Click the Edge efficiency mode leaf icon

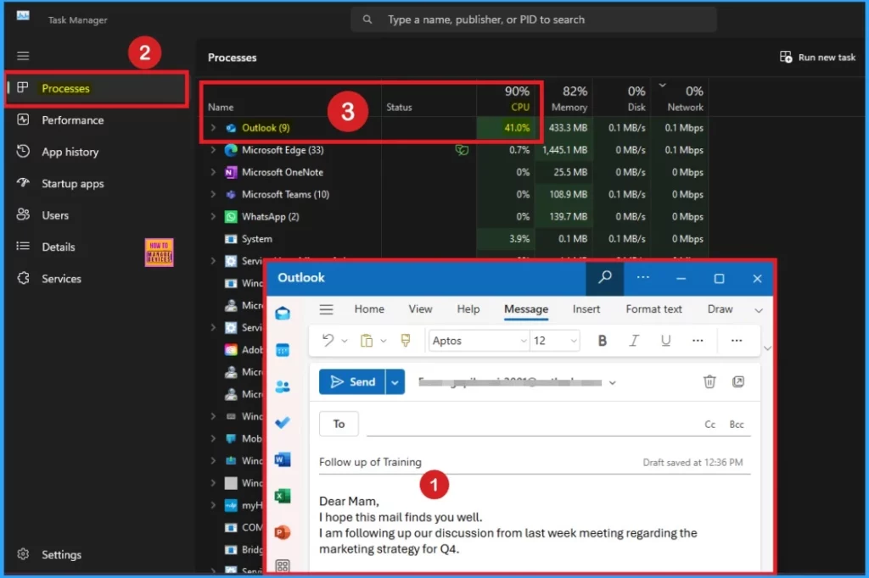click(x=462, y=150)
